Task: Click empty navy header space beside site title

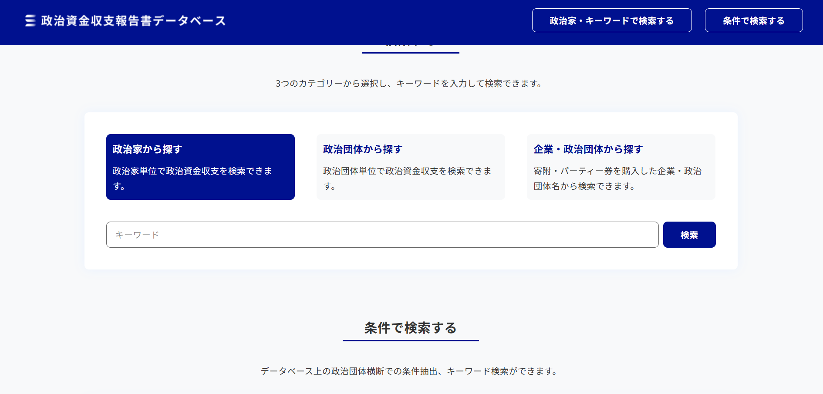Action: [374, 22]
